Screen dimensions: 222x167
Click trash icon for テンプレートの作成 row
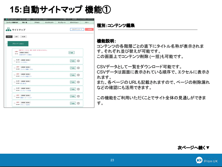[78, 89]
